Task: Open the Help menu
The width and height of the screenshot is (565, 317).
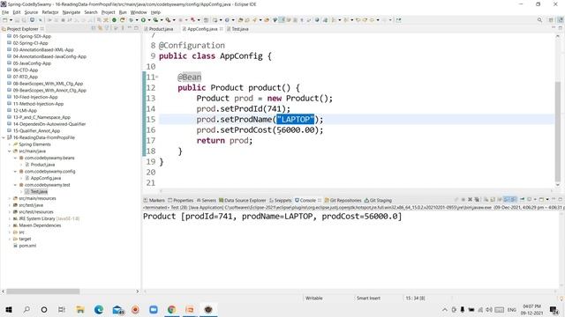Action: (155, 12)
